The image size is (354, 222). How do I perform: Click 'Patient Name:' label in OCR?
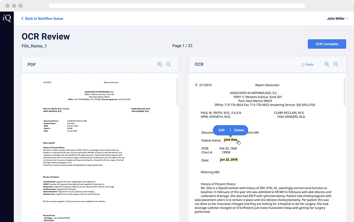pyautogui.click(x=211, y=140)
